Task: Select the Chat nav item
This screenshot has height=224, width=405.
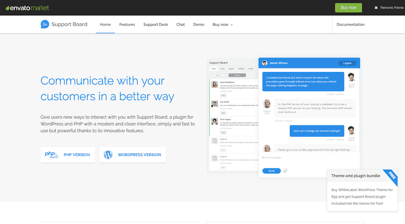Action: tap(180, 24)
